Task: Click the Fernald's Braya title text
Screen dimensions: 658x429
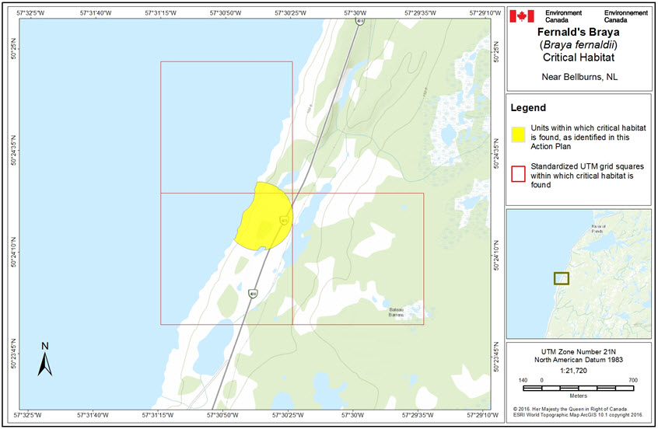Action: click(578, 33)
